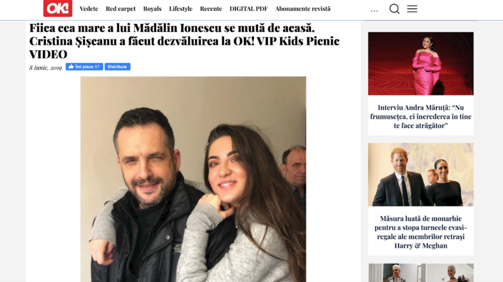
Task: Go to Red carpet section
Action: click(121, 8)
